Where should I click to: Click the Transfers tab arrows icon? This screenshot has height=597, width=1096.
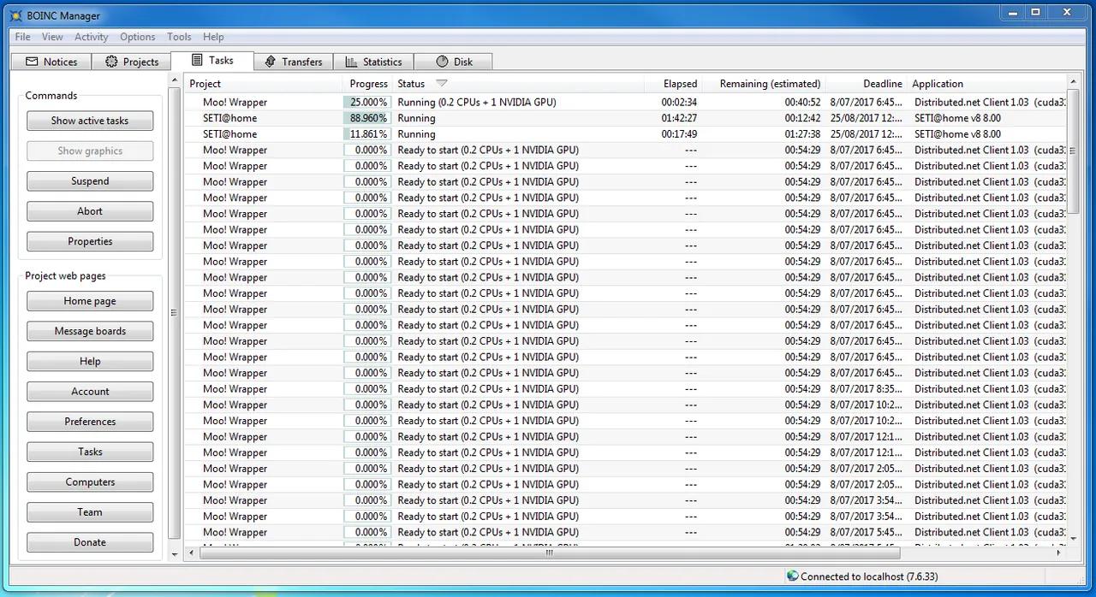point(271,62)
